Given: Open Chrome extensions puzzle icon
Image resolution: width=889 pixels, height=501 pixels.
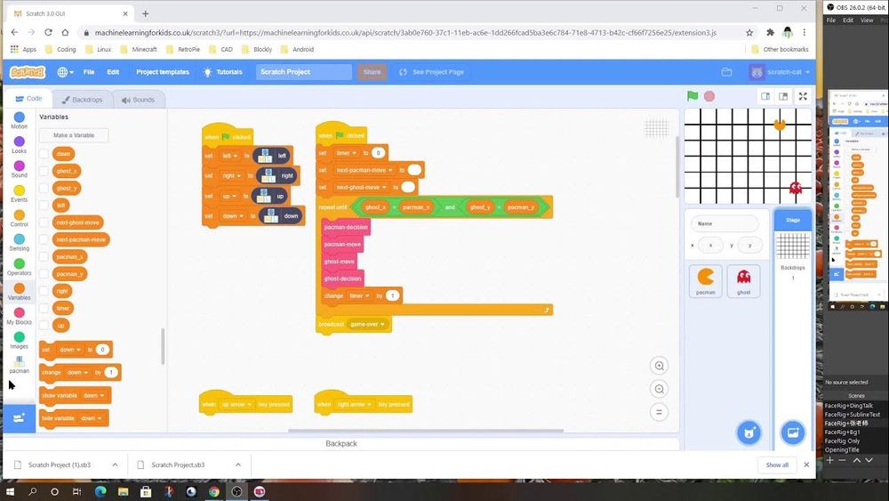Looking at the screenshot, I should coord(770,32).
